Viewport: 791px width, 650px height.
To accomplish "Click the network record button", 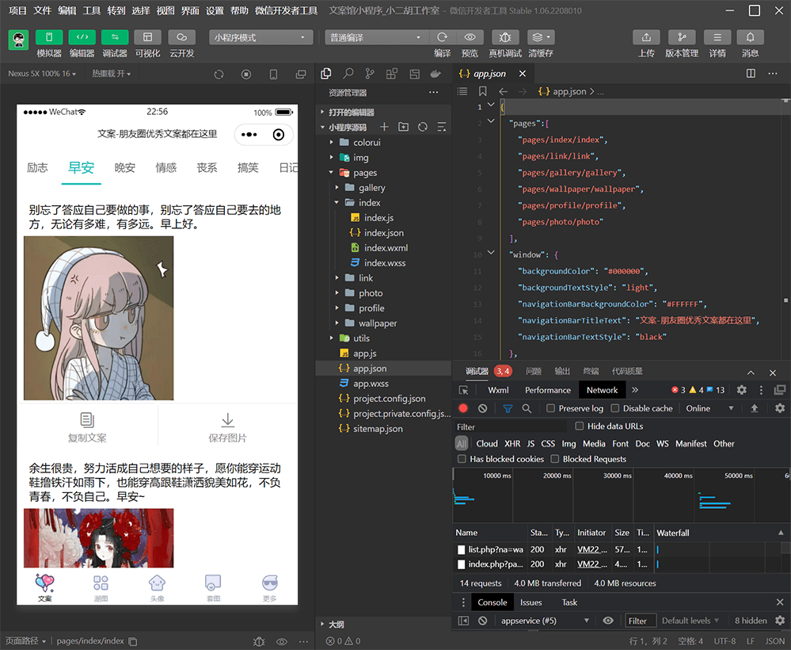I will tap(463, 408).
